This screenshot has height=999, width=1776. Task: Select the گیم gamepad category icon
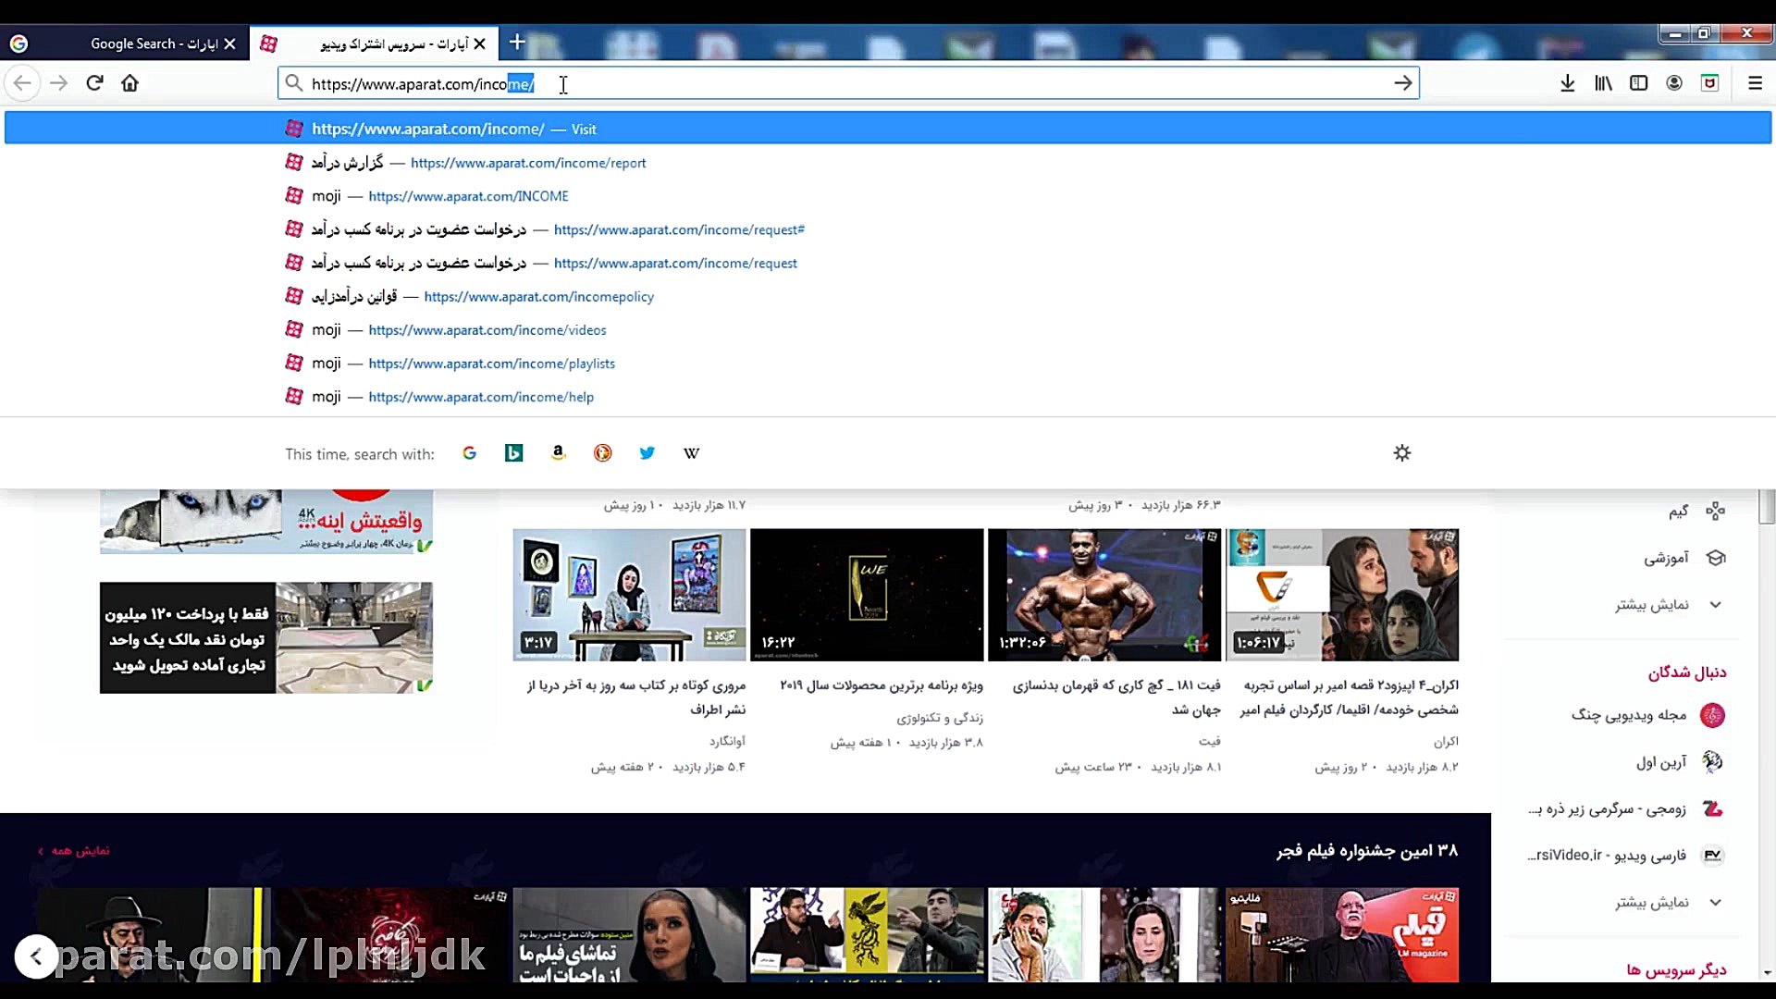pos(1716,511)
